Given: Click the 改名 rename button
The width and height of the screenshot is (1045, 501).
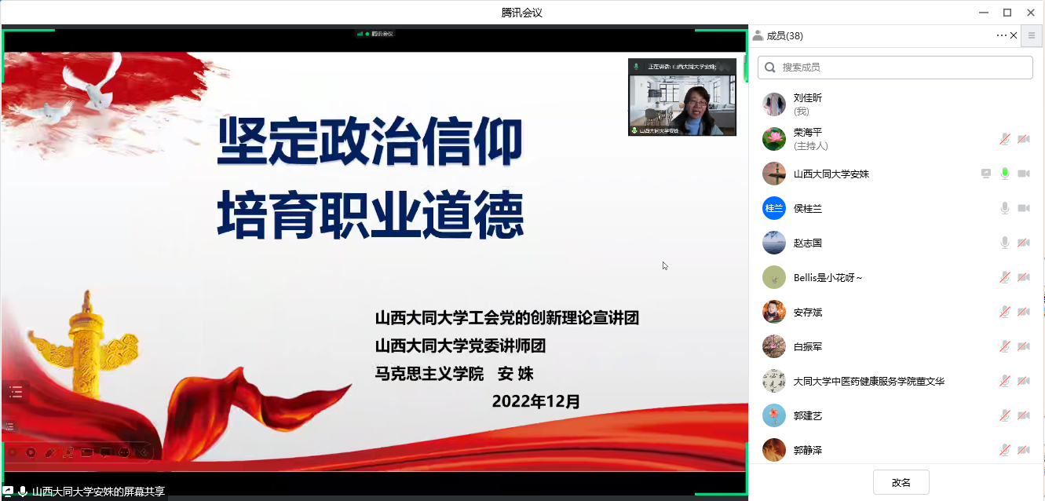Looking at the screenshot, I should click(x=901, y=482).
